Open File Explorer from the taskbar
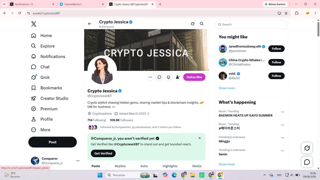The image size is (320, 180). pos(193,175)
